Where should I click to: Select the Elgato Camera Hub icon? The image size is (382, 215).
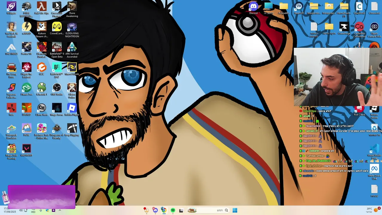point(374,30)
